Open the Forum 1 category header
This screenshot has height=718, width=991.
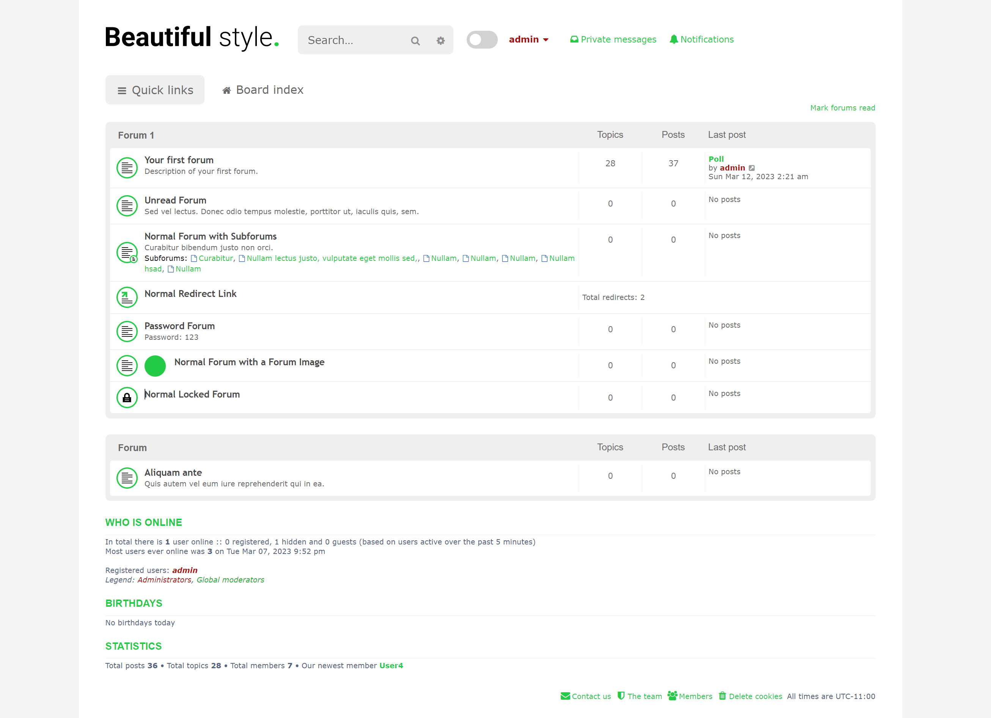(136, 136)
